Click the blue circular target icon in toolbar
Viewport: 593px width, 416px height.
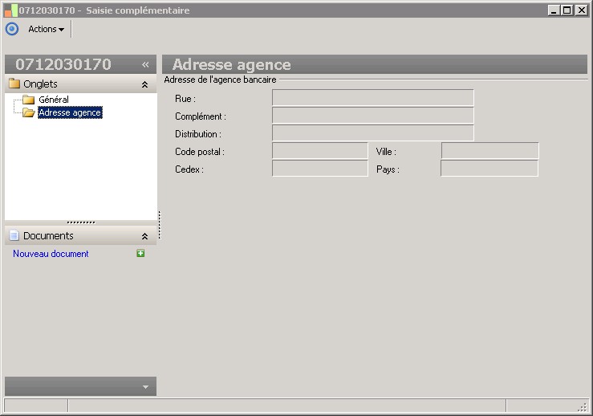12,29
